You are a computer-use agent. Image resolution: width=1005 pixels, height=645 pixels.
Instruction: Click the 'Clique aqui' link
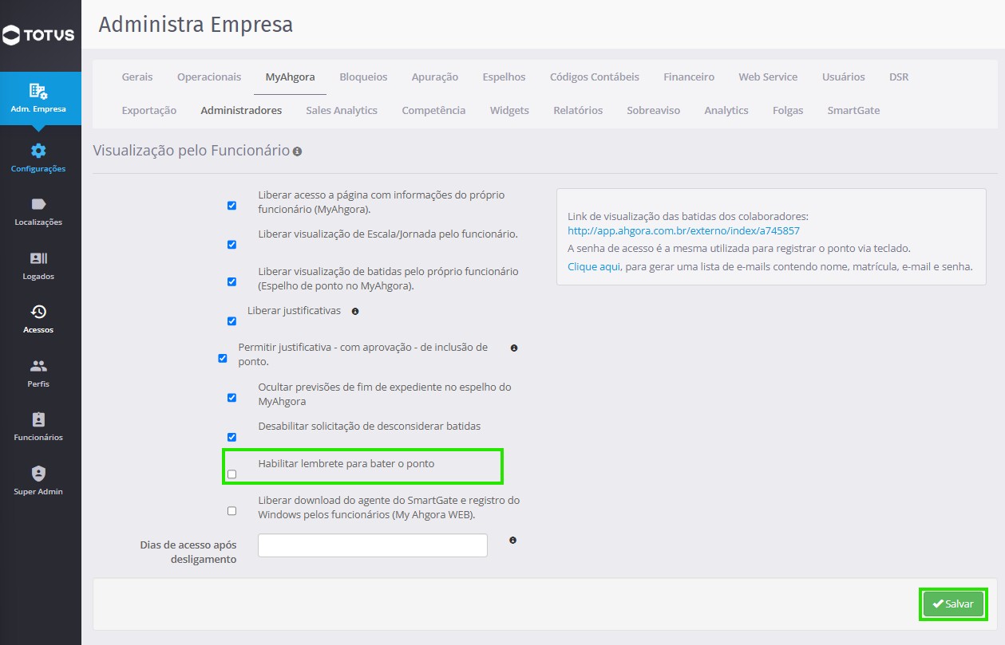click(594, 266)
